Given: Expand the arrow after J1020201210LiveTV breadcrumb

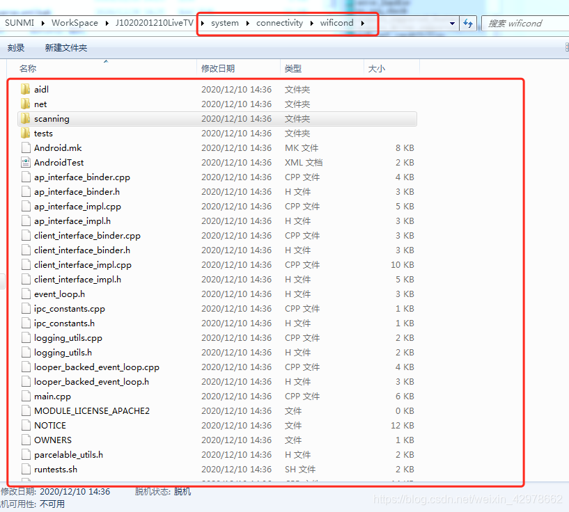Looking at the screenshot, I should pyautogui.click(x=203, y=23).
